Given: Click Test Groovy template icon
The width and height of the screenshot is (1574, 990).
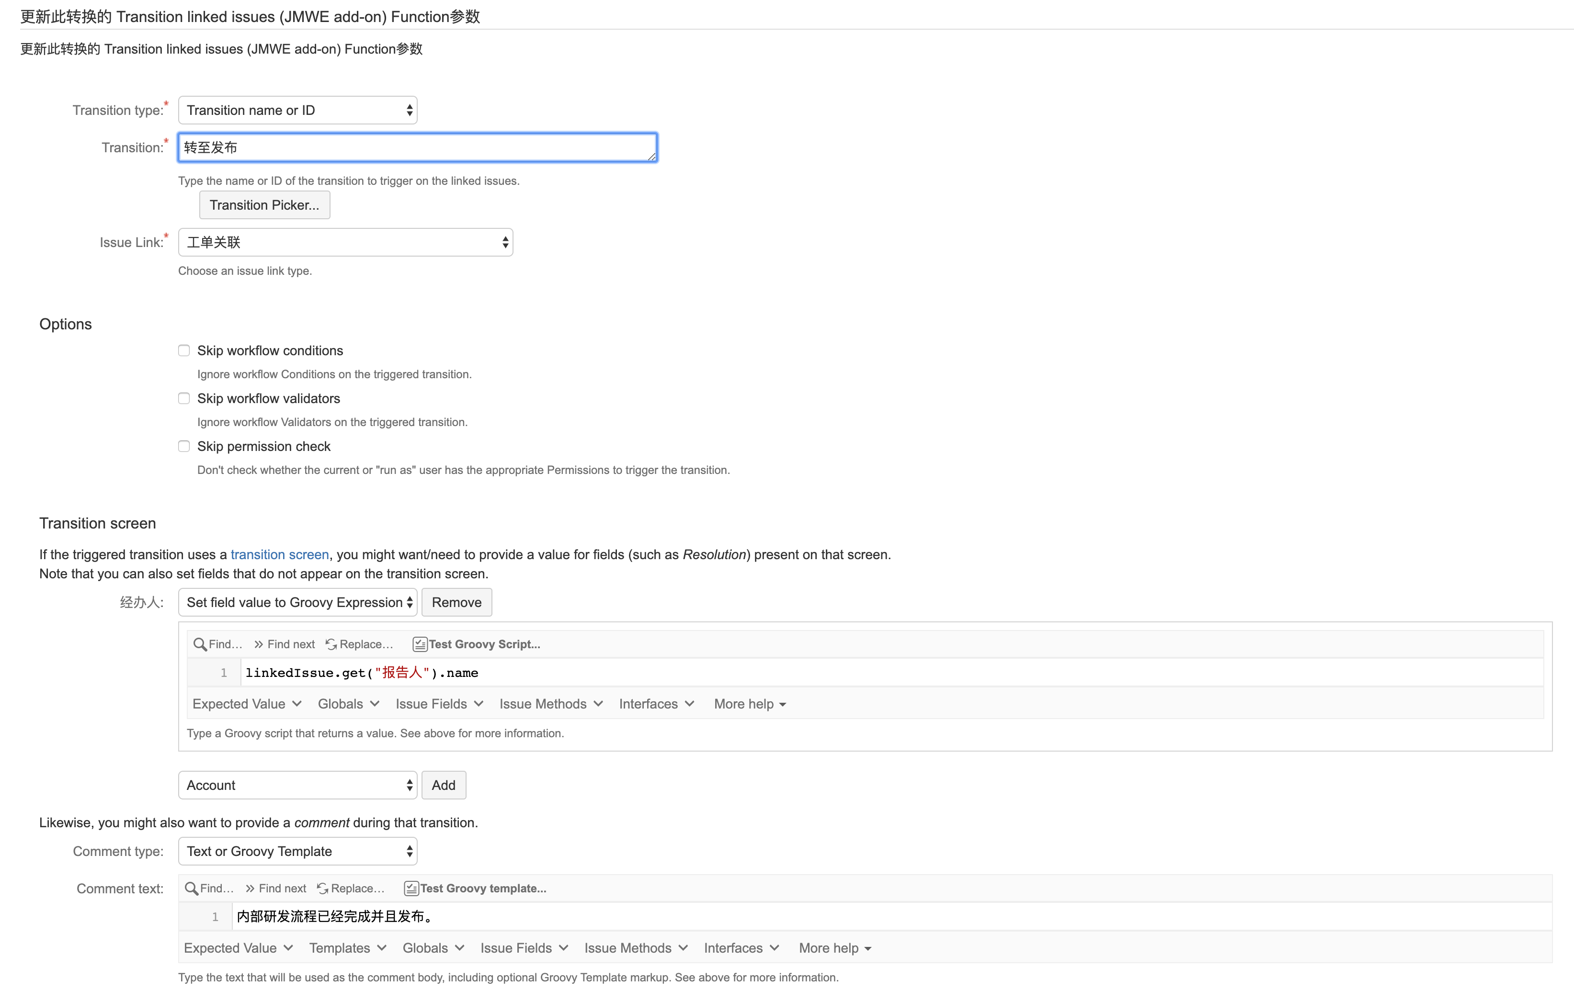Looking at the screenshot, I should 411,889.
